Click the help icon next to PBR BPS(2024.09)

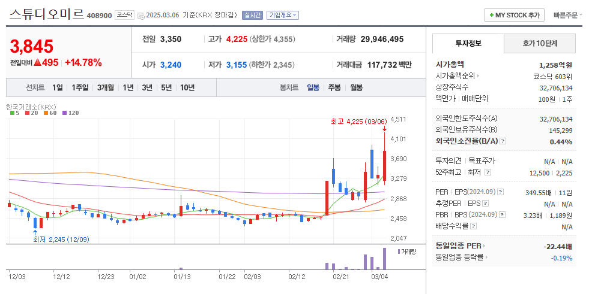502,215
